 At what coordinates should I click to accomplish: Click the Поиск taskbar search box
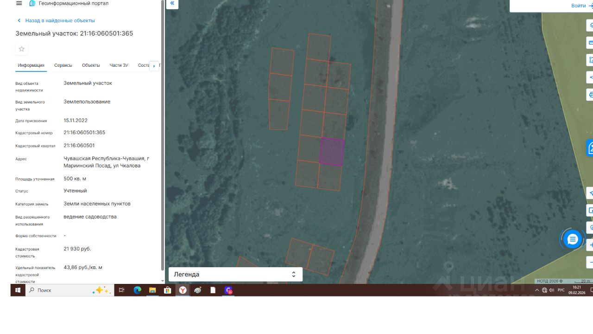pos(69,290)
